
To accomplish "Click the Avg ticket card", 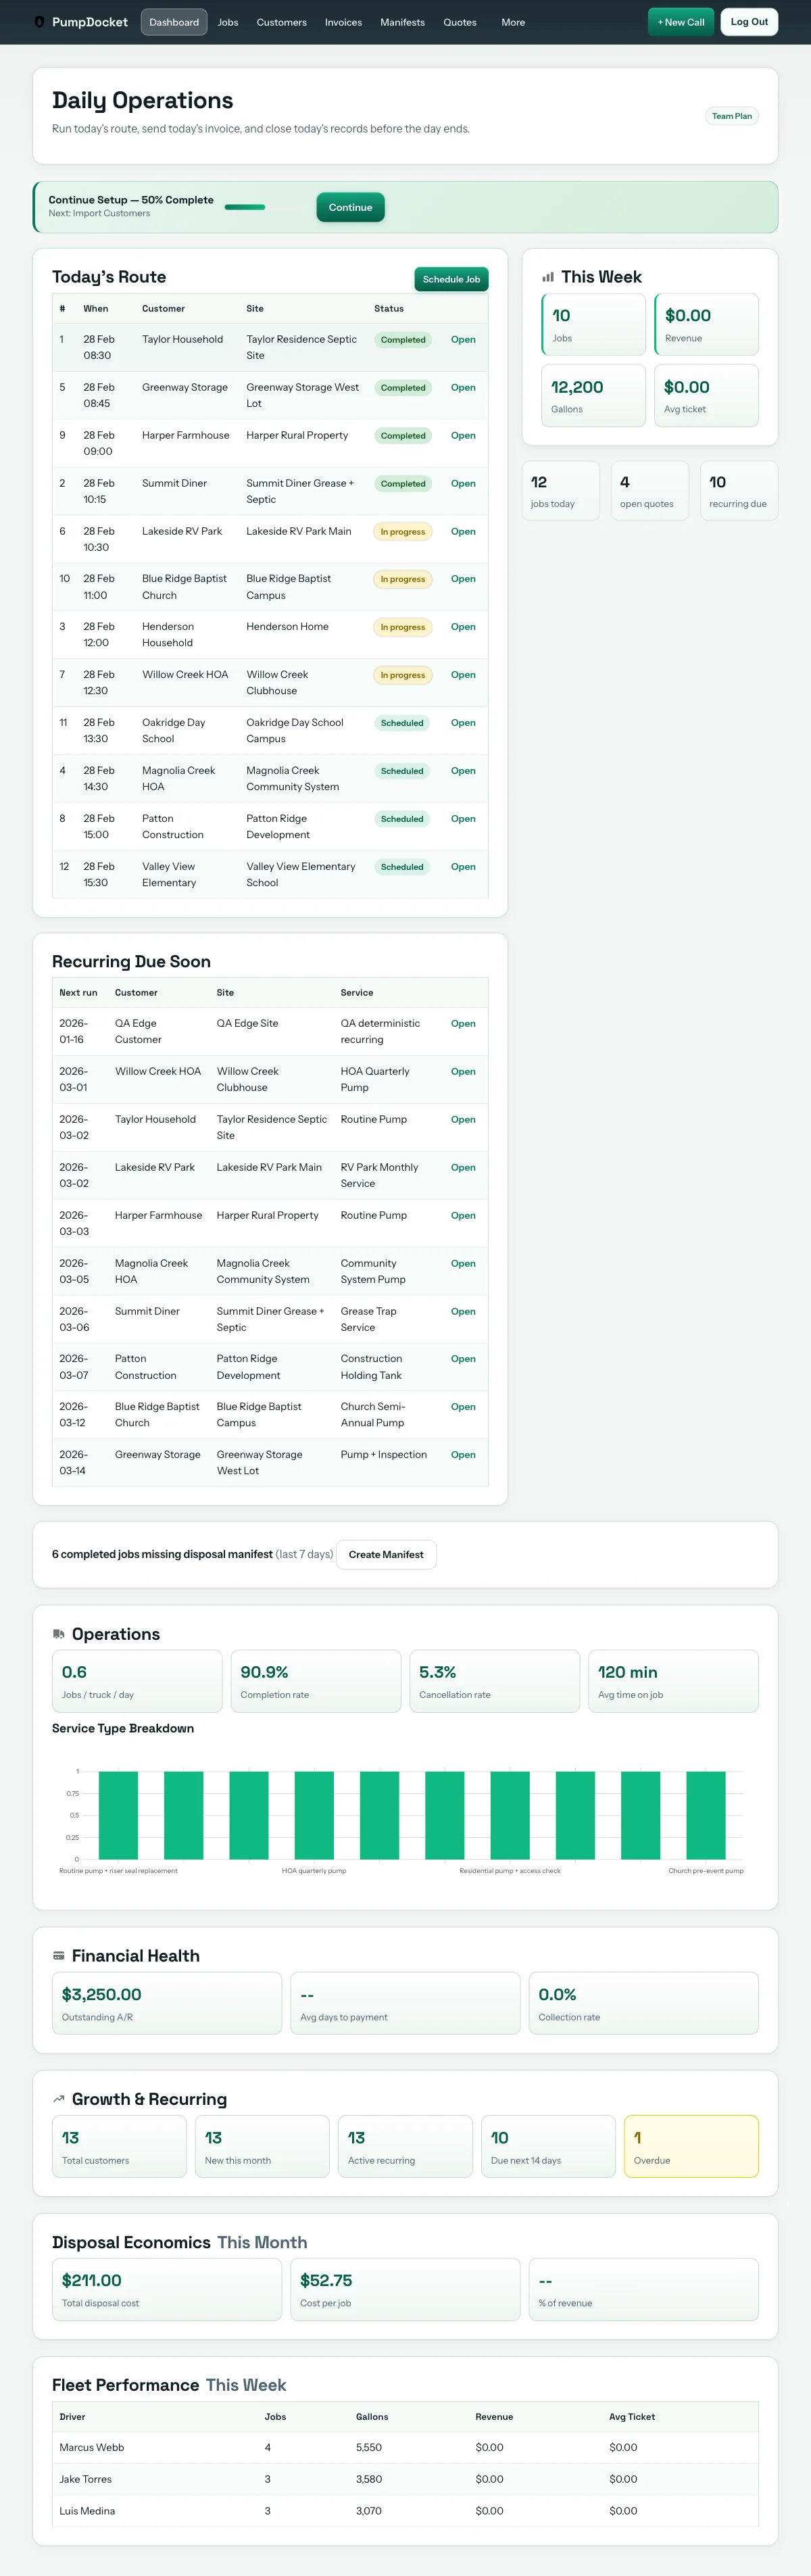I will tap(707, 396).
